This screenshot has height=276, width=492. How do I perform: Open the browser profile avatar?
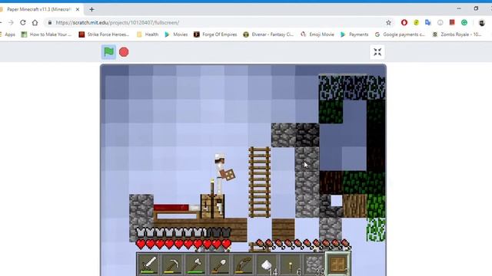point(482,22)
